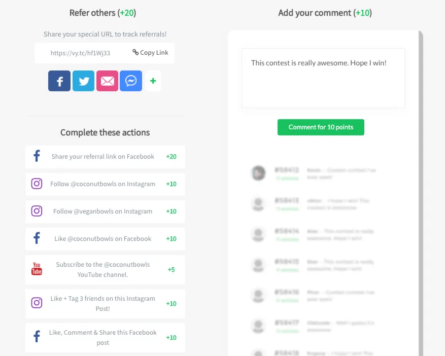Click the comment panel's vertical scrollbar
The image size is (445, 356).
[421, 193]
